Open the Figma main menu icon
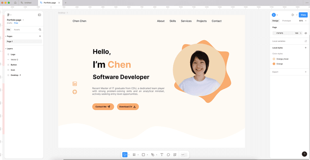 click(x=9, y=15)
